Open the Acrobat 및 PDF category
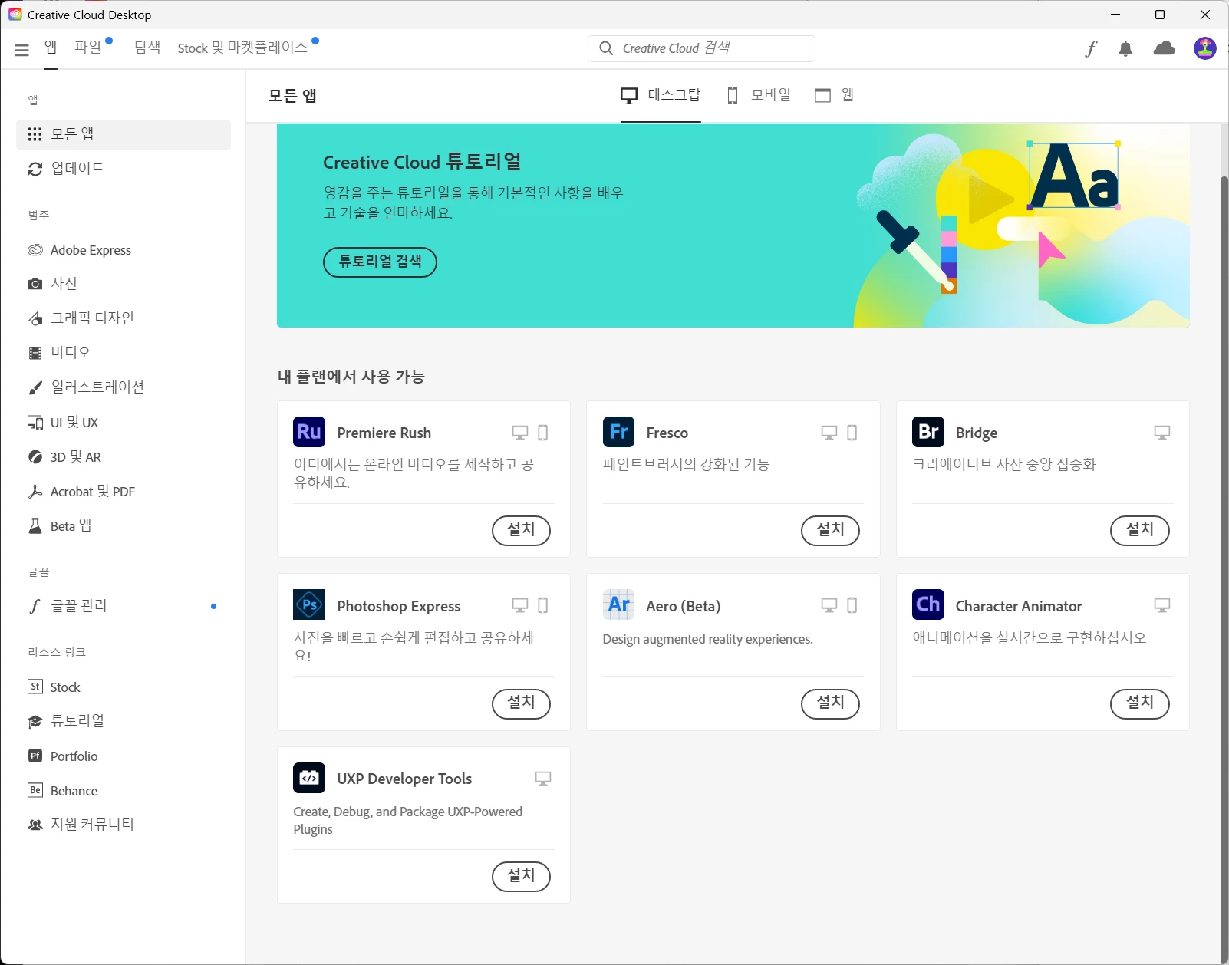The height and width of the screenshot is (965, 1229). point(124,492)
